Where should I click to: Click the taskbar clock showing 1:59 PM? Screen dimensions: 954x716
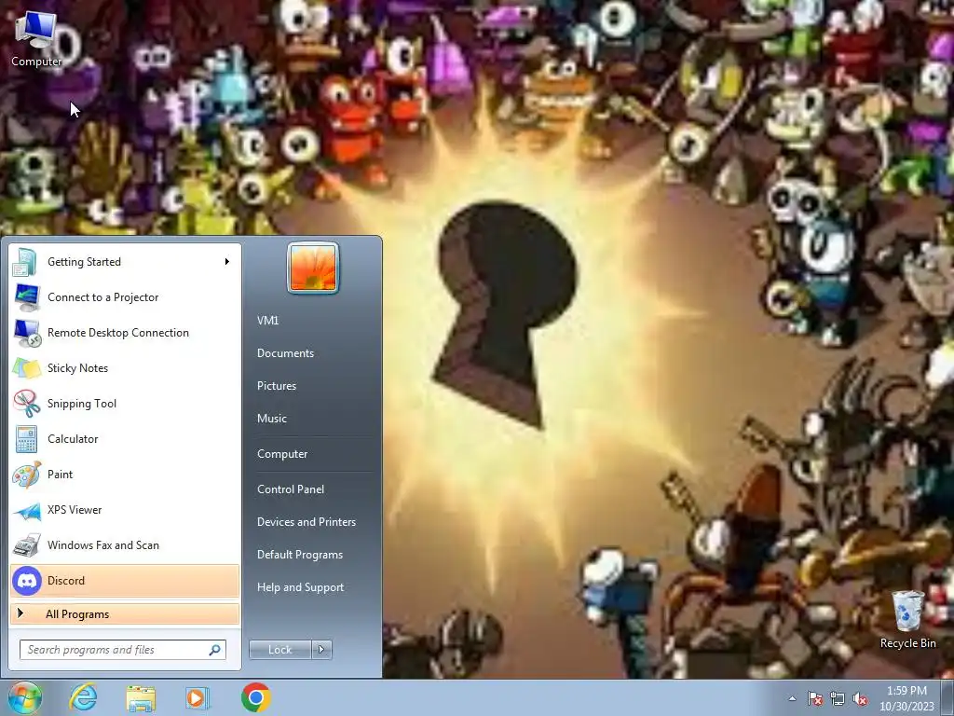pos(906,698)
